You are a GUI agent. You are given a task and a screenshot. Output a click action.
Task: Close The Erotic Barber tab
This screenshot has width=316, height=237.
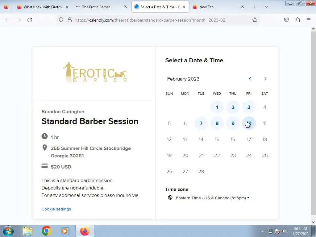tap(126, 7)
